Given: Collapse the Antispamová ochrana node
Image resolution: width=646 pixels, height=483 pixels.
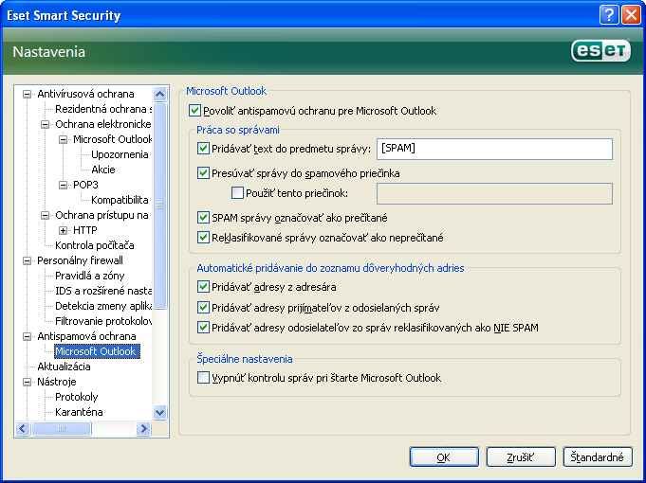Looking at the screenshot, I should point(27,336).
